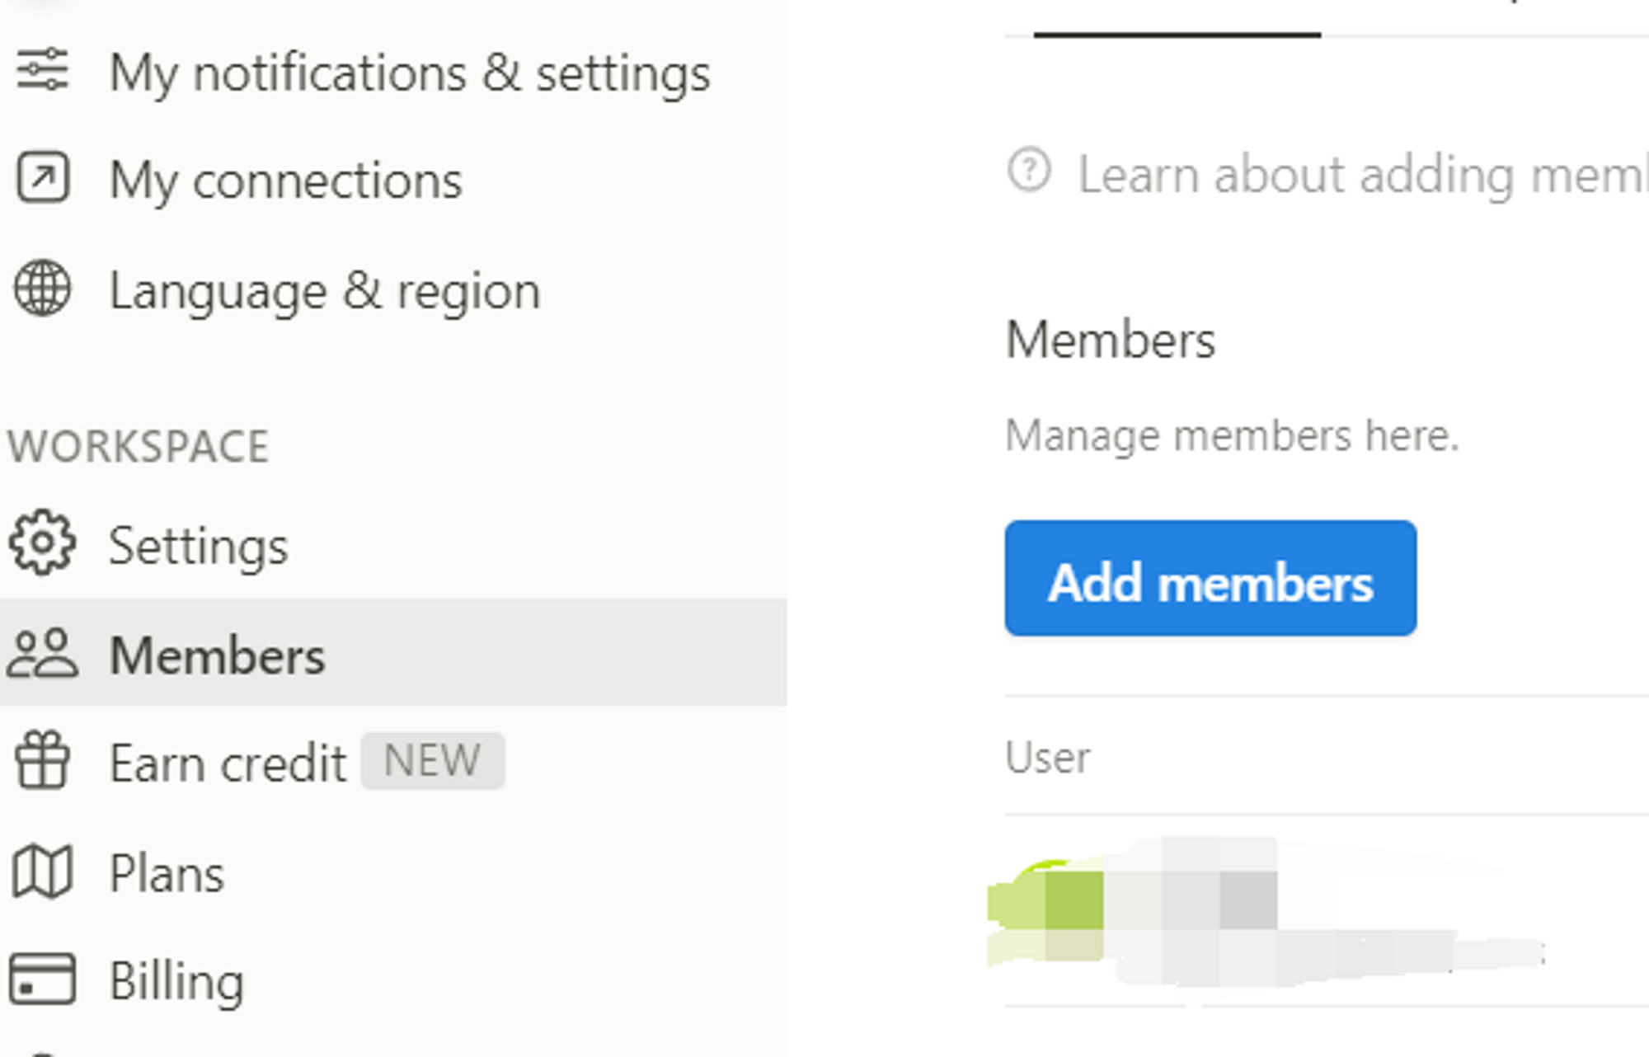Open the Learn about adding members link
This screenshot has height=1057, width=1649.
click(x=1362, y=175)
